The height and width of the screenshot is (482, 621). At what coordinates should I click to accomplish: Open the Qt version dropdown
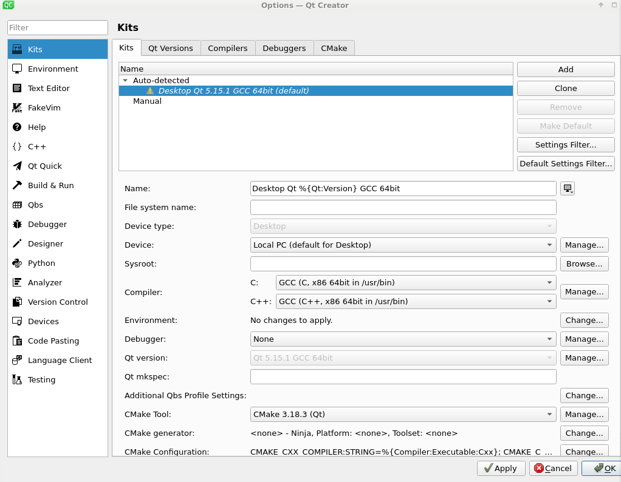click(x=403, y=358)
